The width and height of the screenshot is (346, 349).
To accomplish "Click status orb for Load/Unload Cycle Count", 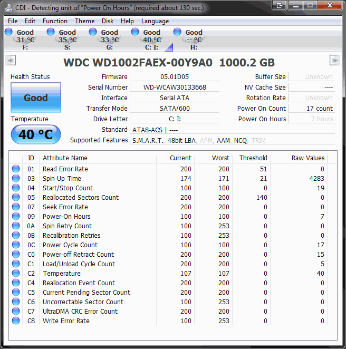I will [x=16, y=264].
